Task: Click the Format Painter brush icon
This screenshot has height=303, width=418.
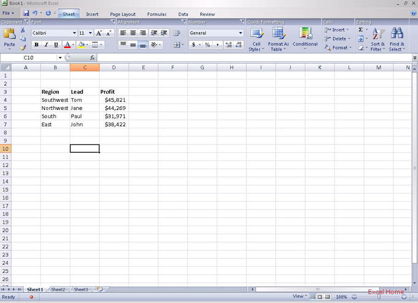Action: coord(23,47)
